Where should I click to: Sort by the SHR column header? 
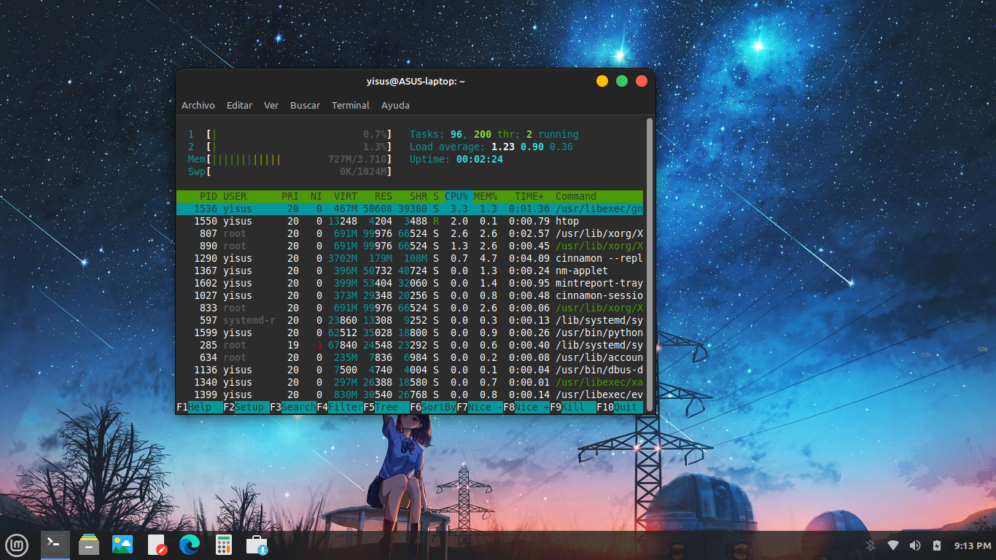pyautogui.click(x=419, y=196)
